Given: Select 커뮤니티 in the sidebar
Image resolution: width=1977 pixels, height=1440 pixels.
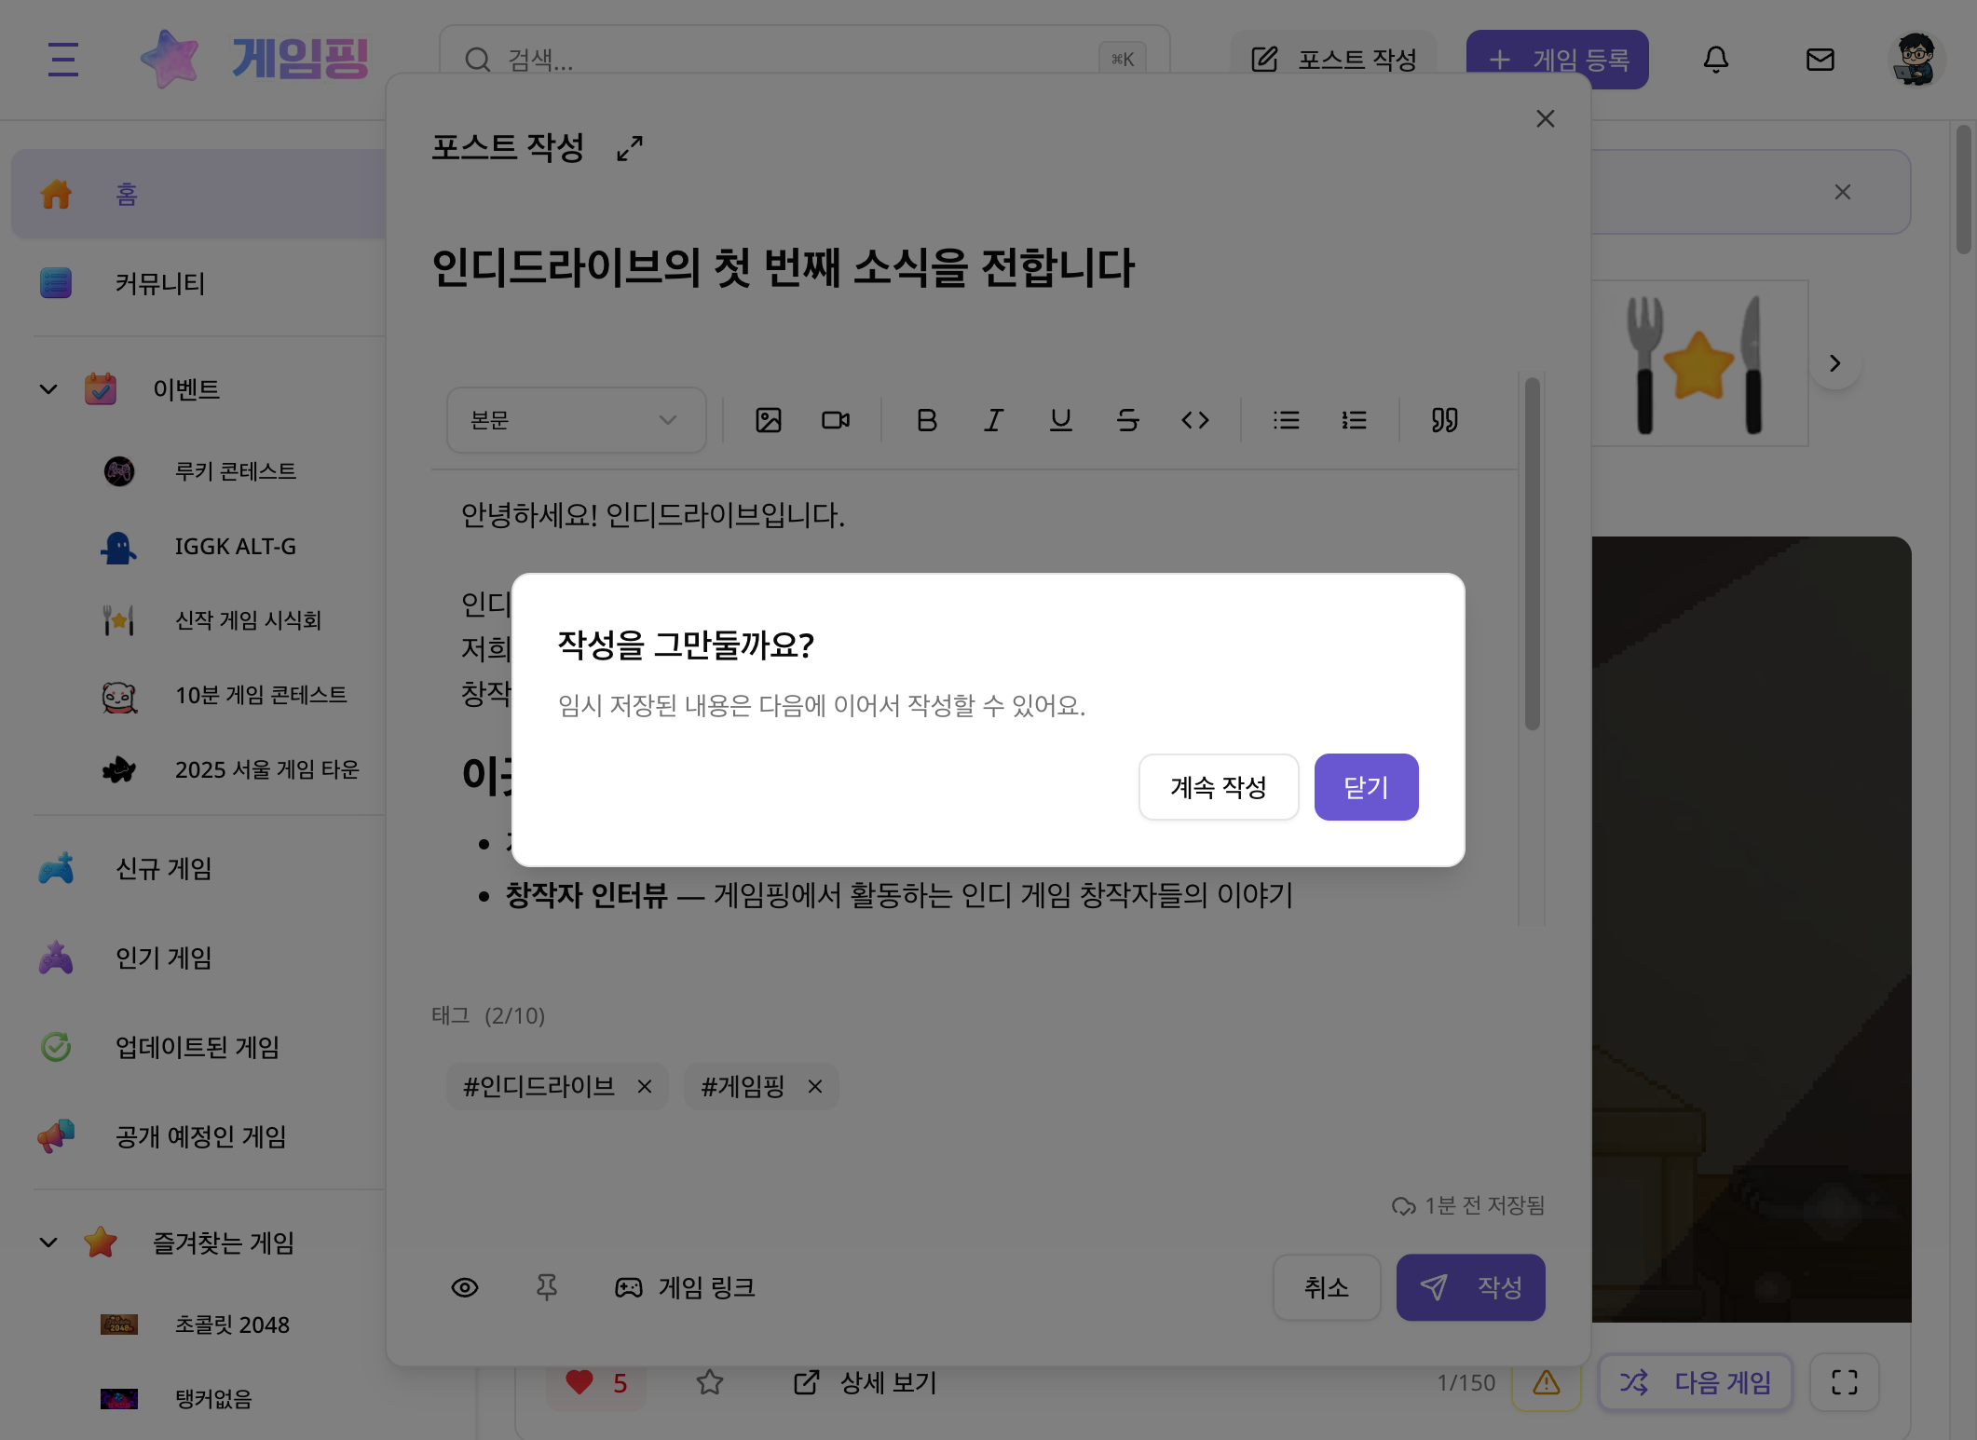Looking at the screenshot, I should 160,284.
